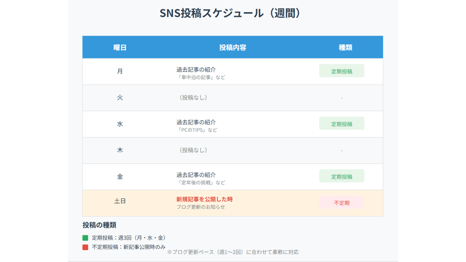This screenshot has height=262, width=466.
Task: Click 「PCのTIPS」など subtitle text
Action: (196, 130)
